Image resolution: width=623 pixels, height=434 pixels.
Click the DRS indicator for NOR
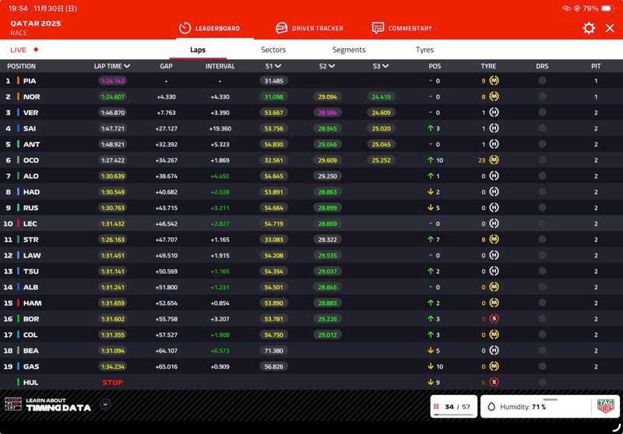pos(542,96)
